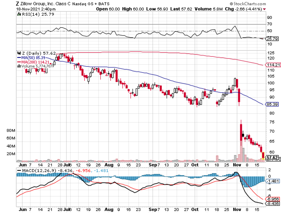This screenshot has height=213, width=281.
Task: Click the 80M volume axis label
Action: pos(11,131)
